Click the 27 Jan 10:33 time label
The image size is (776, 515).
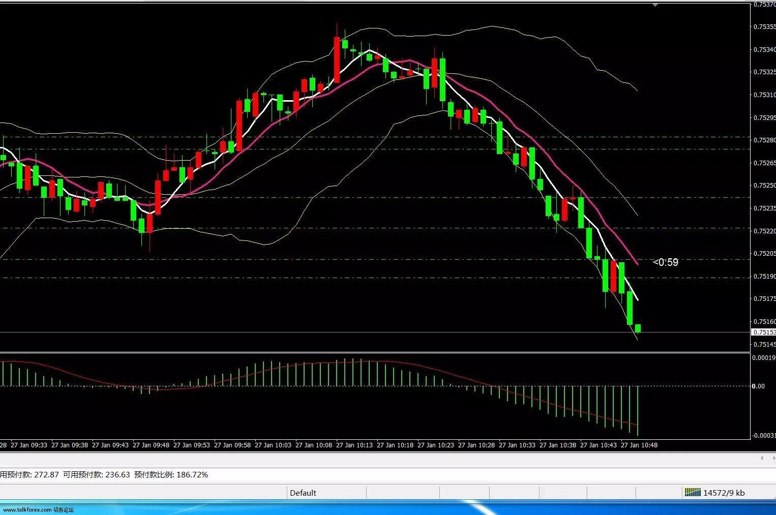(x=517, y=445)
